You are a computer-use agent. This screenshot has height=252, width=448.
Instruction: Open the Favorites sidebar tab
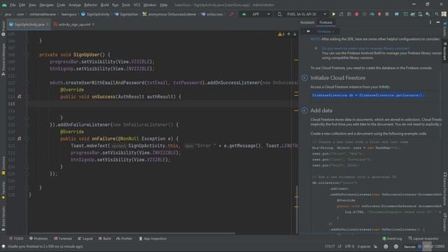pyautogui.click(x=3, y=190)
